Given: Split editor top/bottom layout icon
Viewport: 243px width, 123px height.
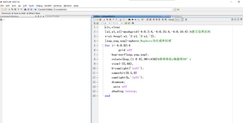Looking at the screenshot, I should pos(238,19).
